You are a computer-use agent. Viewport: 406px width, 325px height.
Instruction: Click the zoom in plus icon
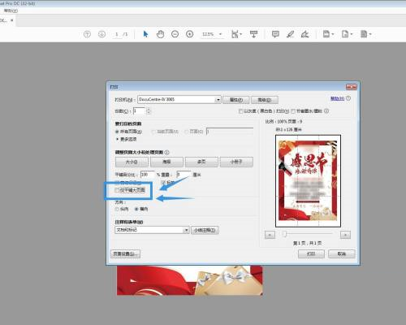pos(190,34)
